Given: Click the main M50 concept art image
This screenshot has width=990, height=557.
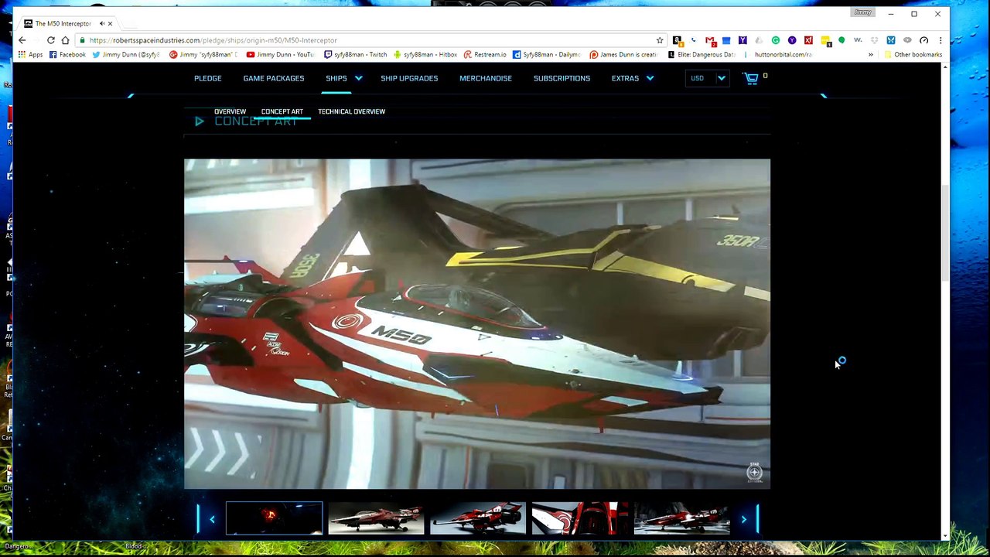Looking at the screenshot, I should (x=477, y=323).
